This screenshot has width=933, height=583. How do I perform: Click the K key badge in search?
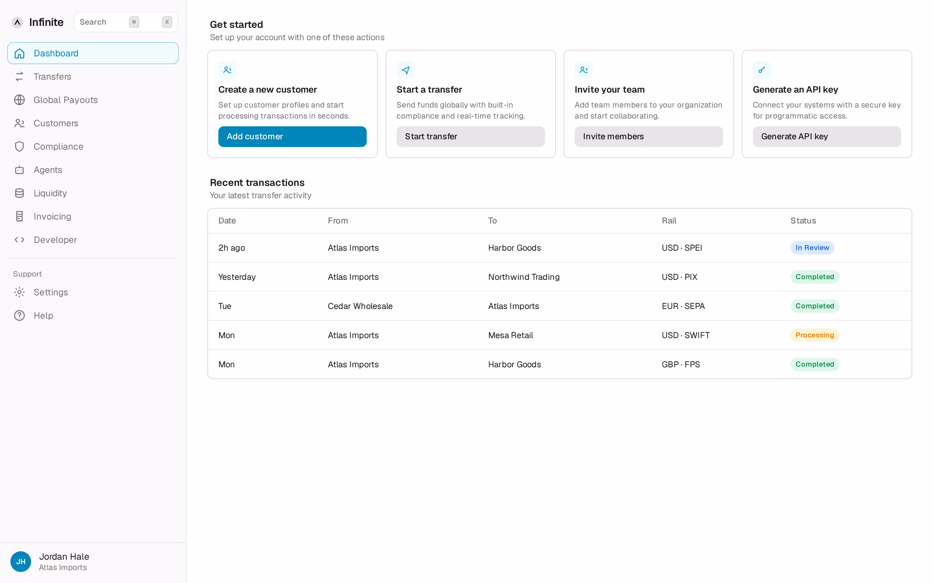pyautogui.click(x=167, y=22)
